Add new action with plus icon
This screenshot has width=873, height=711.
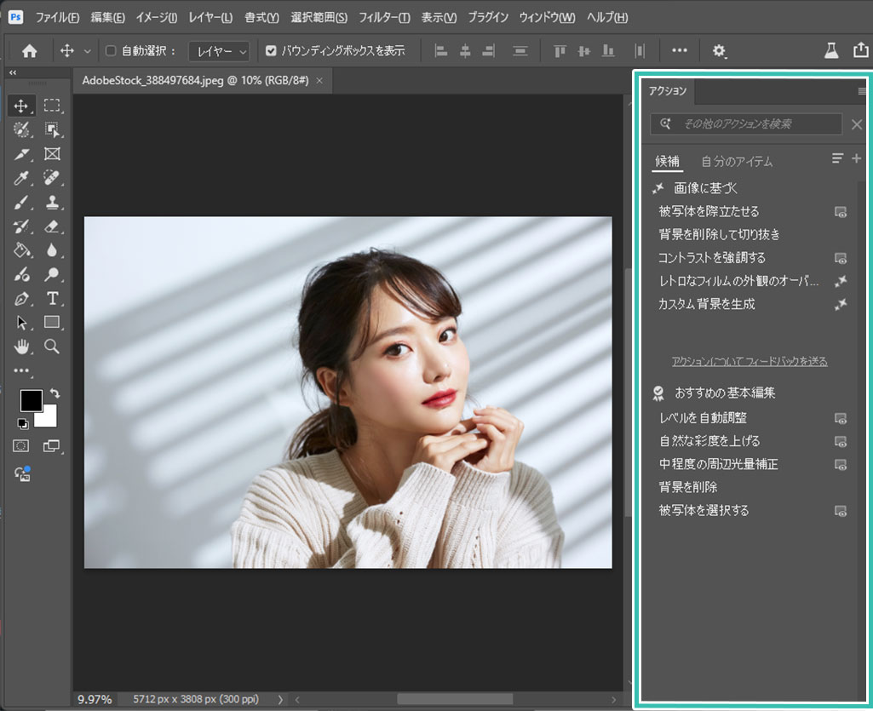coord(856,158)
